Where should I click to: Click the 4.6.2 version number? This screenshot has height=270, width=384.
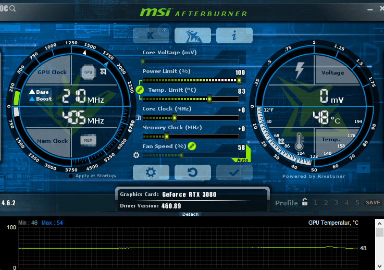click(x=8, y=203)
